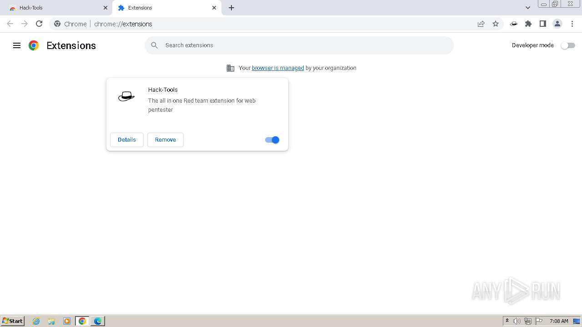The image size is (582, 327).
Task: Remove the Hack-Tools extension
Action: (166, 140)
